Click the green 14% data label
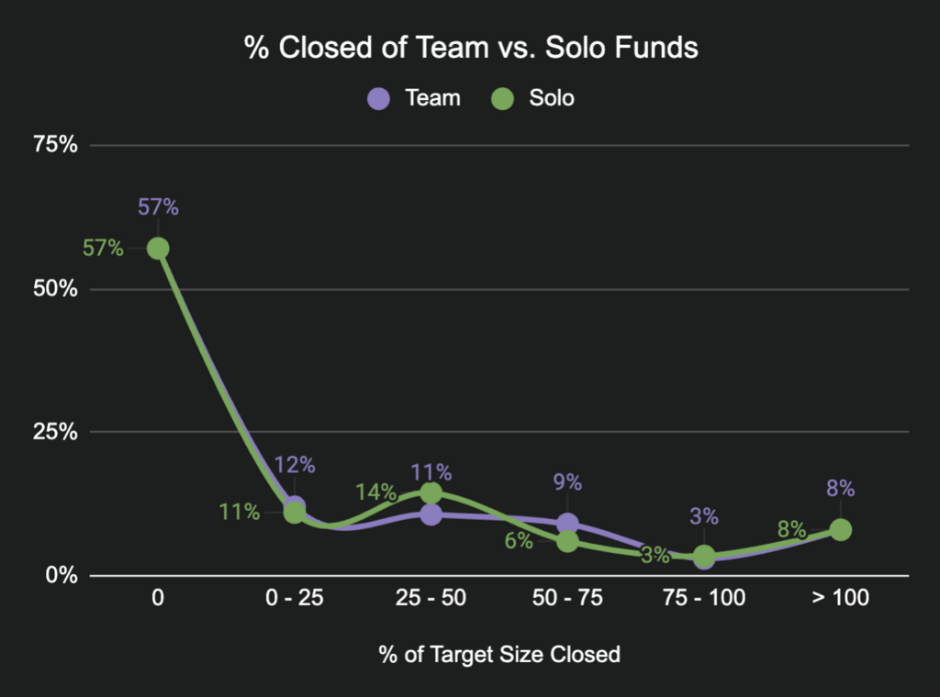The height and width of the screenshot is (697, 940). pyautogui.click(x=375, y=492)
